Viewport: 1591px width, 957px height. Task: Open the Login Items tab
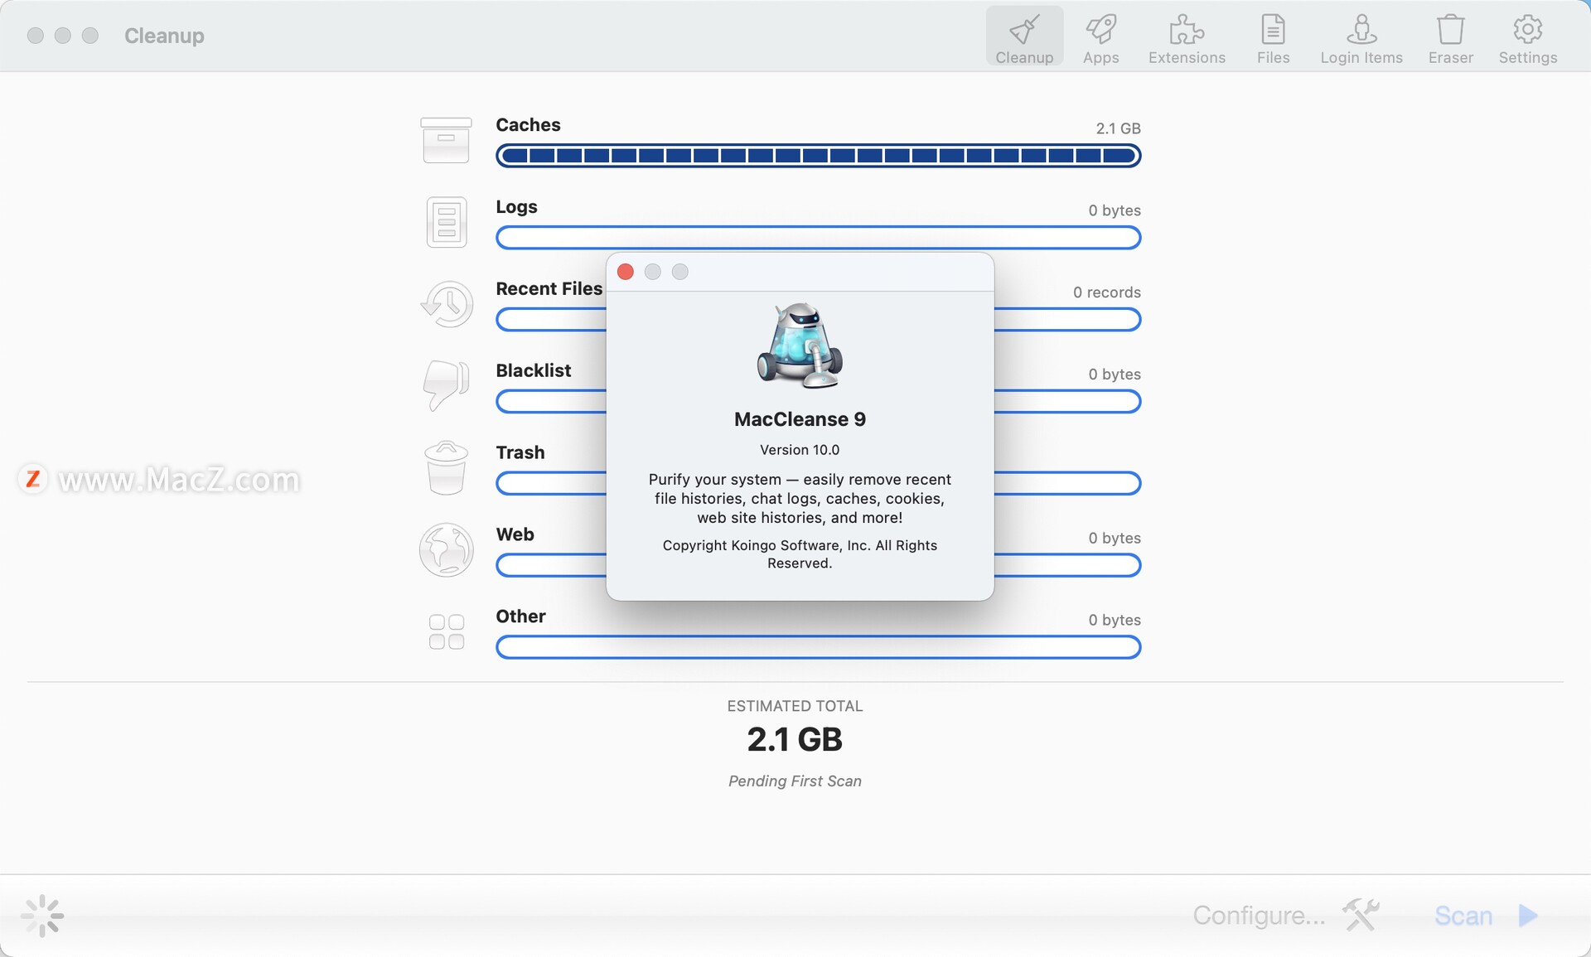click(1361, 37)
